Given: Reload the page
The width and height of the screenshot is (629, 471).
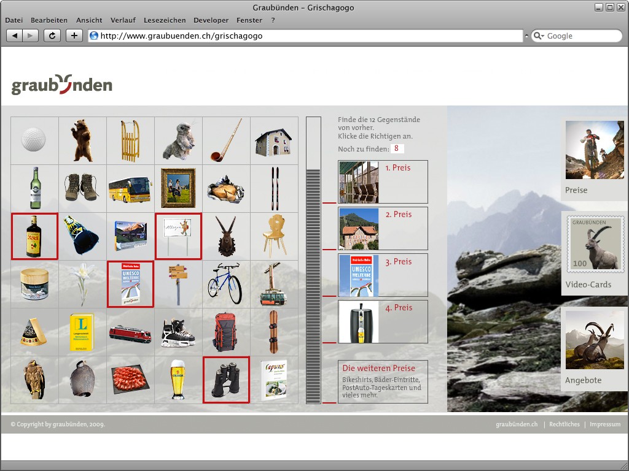Looking at the screenshot, I should pyautogui.click(x=52, y=36).
